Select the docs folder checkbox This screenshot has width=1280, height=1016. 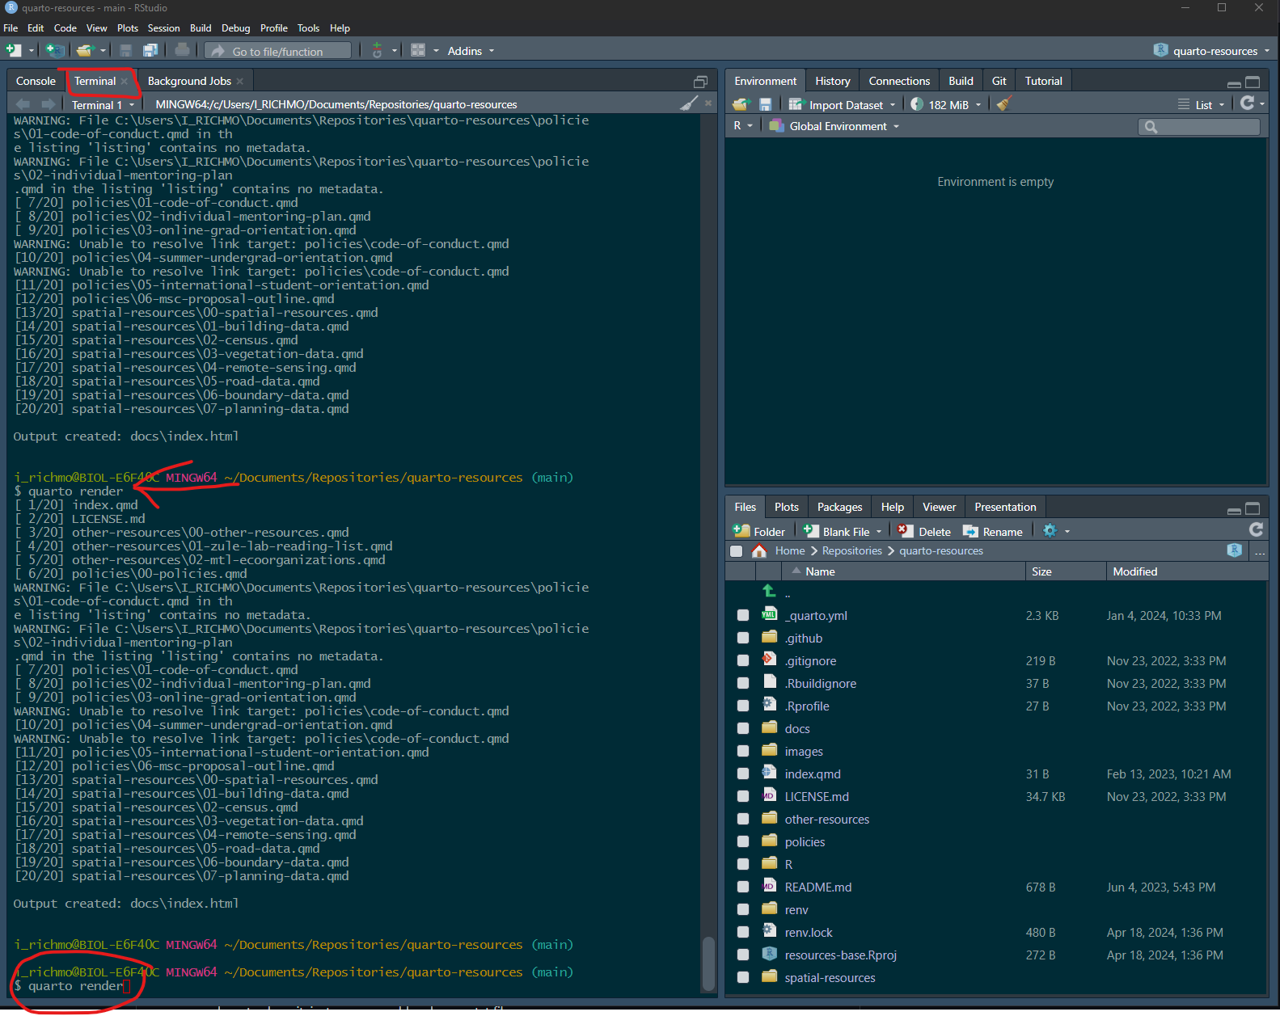[x=743, y=729]
